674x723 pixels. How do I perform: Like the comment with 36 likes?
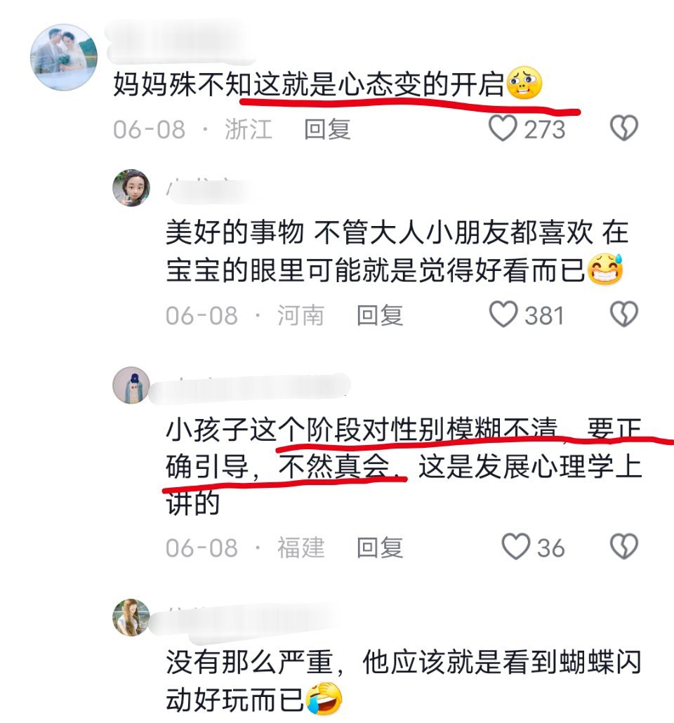515,547
